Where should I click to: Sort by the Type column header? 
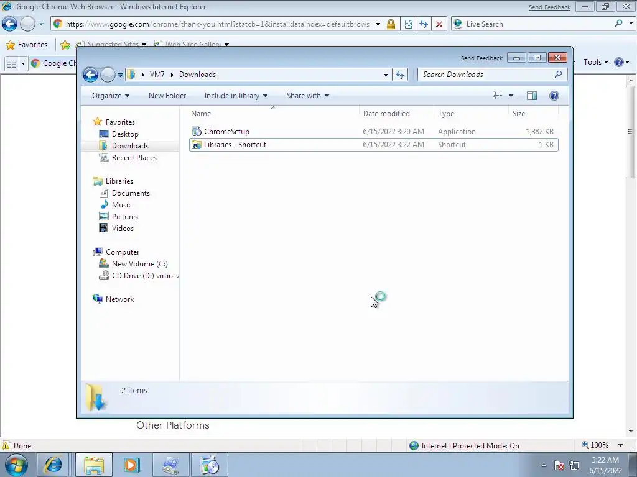coord(472,114)
